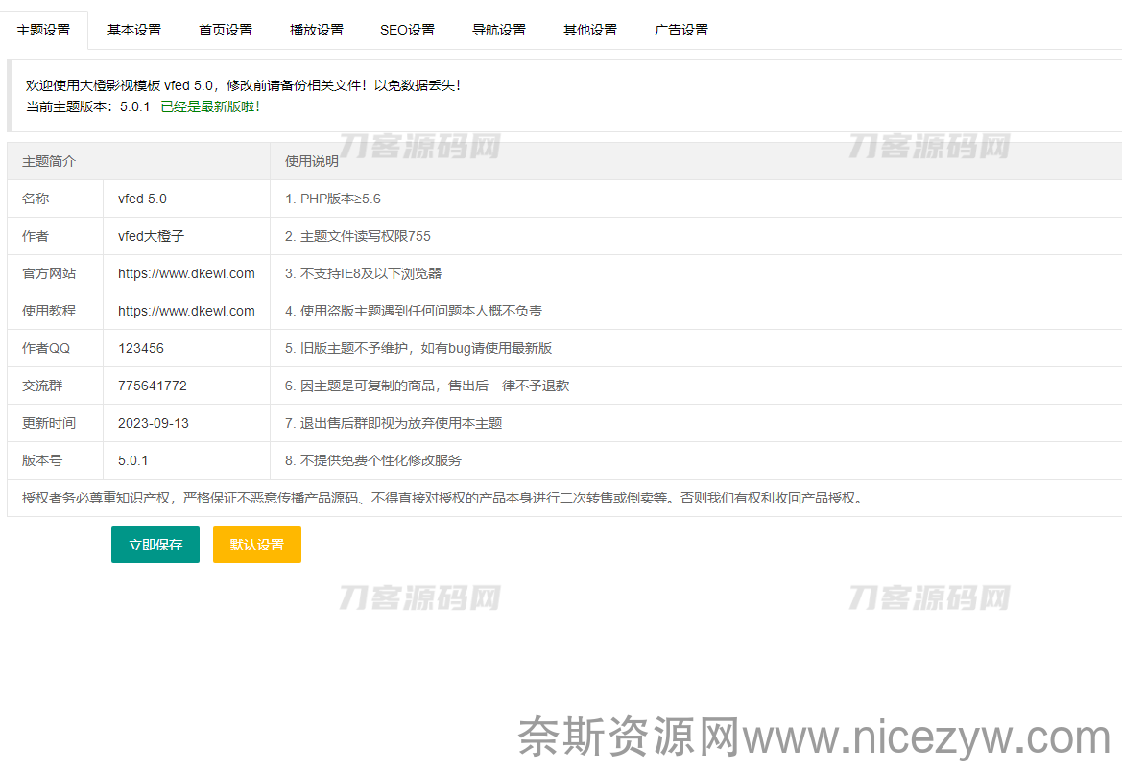Screen dimensions: 1122x772
Task: Click the author value vfed大橙子
Action: [x=151, y=236]
